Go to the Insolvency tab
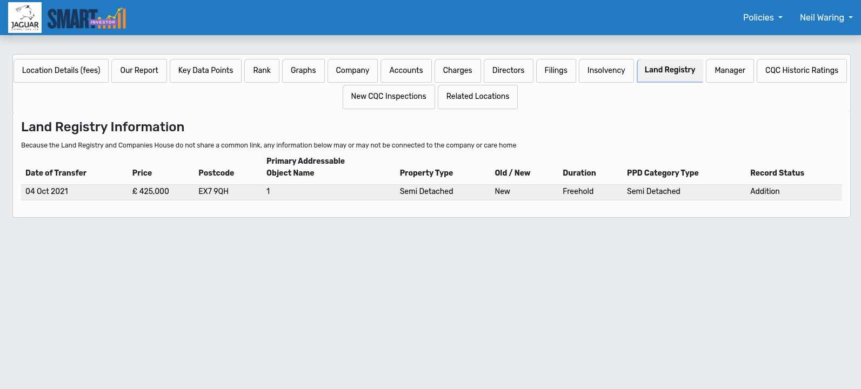The height and width of the screenshot is (389, 861). point(606,70)
